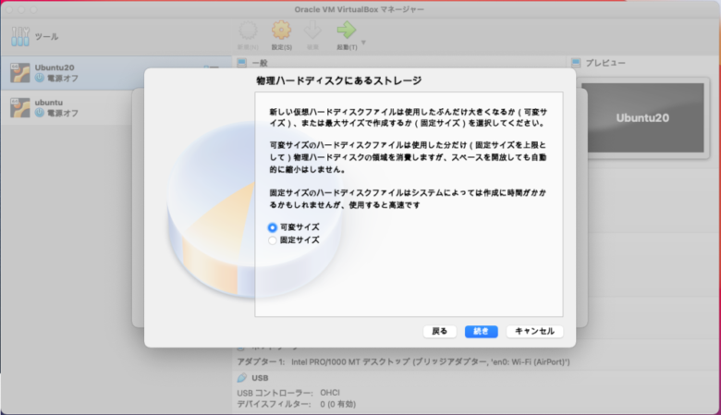Click the power-off status icon under Ubuntu20

pos(40,79)
